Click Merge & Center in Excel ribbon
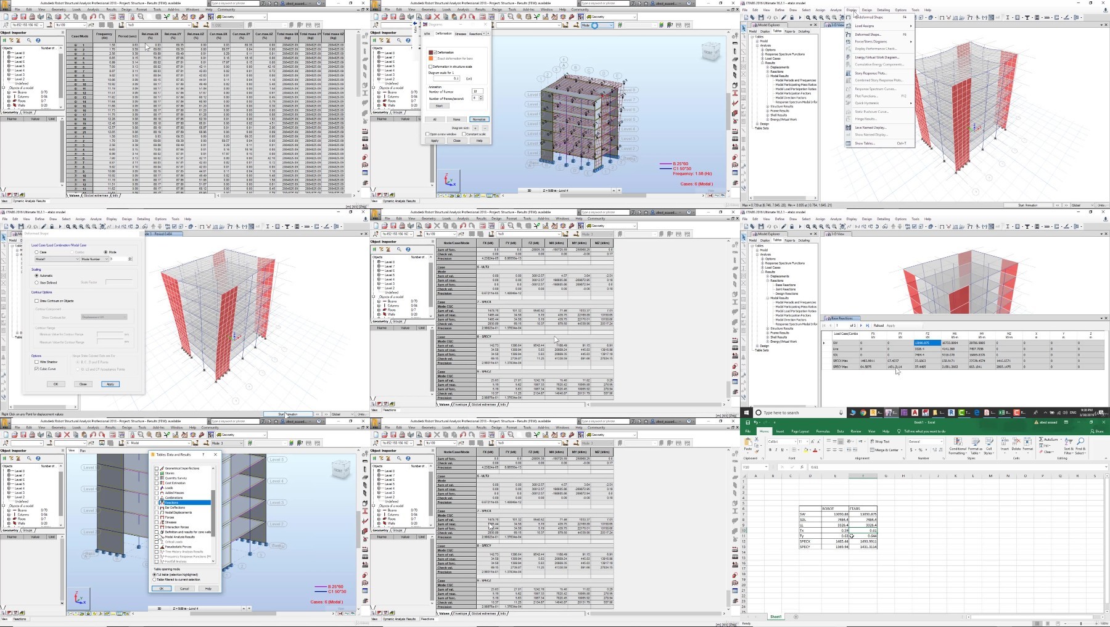The width and height of the screenshot is (1110, 627). pyautogui.click(x=885, y=450)
